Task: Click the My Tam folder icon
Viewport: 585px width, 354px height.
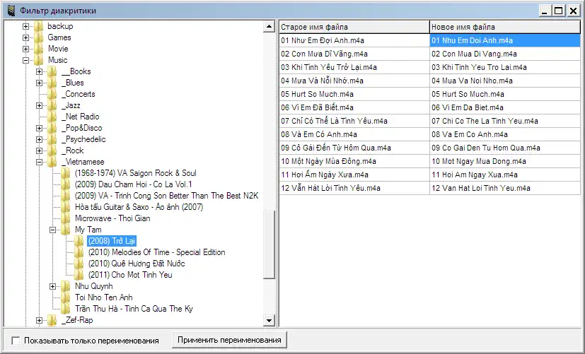Action: click(66, 230)
